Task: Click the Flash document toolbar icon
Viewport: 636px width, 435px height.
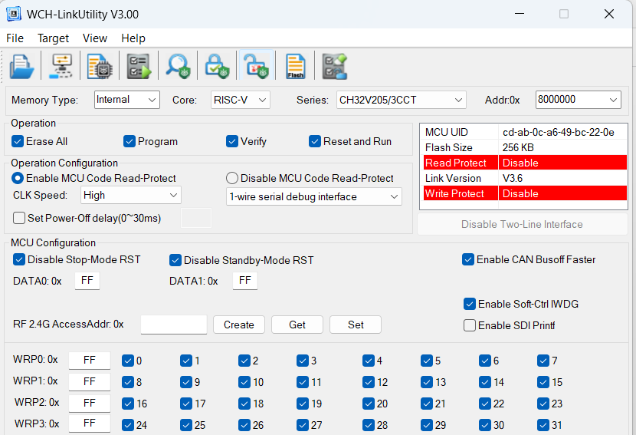Action: 295,66
